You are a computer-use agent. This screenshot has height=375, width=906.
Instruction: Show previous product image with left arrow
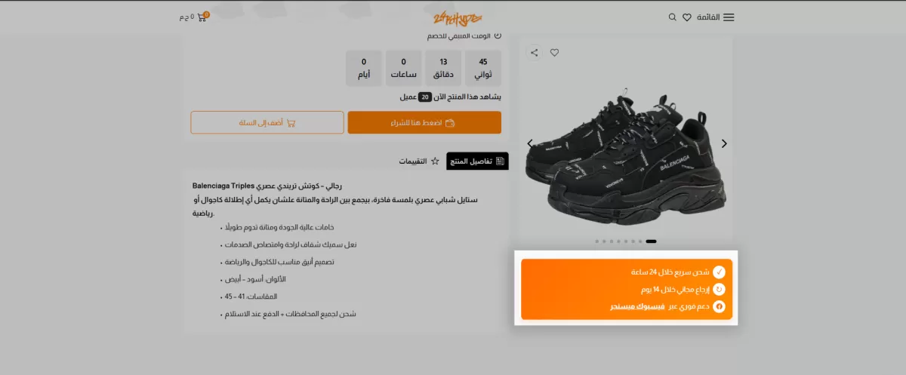[x=530, y=143]
